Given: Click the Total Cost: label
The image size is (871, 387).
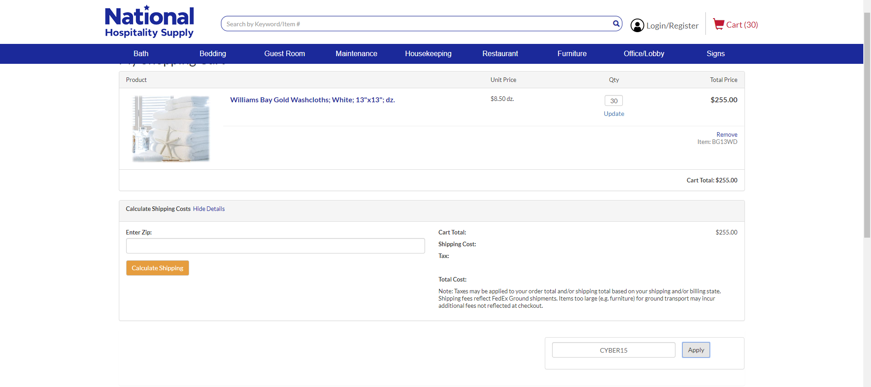Looking at the screenshot, I should (452, 279).
